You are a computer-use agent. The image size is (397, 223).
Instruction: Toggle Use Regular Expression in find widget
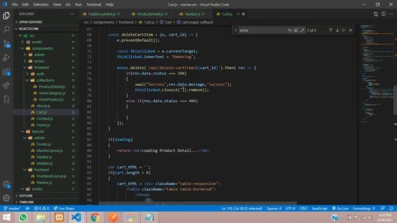302,30
